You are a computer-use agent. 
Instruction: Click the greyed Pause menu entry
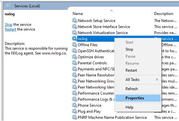138,56
